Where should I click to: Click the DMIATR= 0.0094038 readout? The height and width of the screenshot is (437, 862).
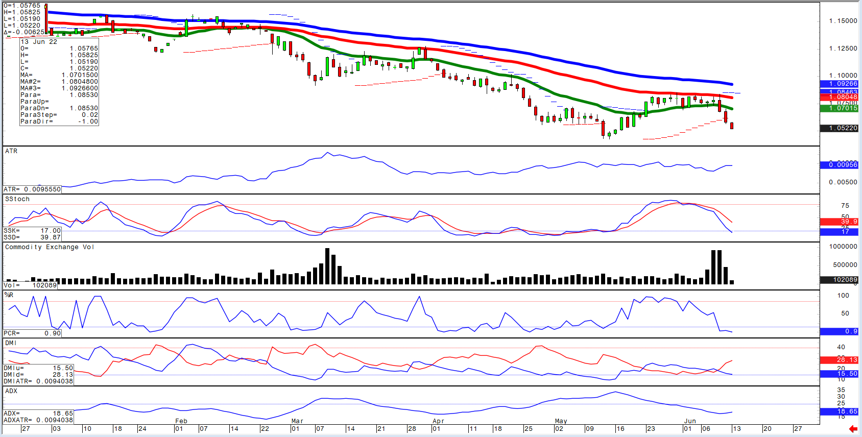38,381
